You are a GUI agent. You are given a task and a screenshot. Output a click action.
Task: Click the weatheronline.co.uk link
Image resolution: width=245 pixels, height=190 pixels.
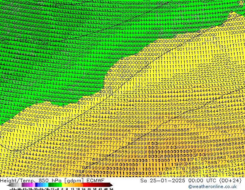(x=212, y=187)
